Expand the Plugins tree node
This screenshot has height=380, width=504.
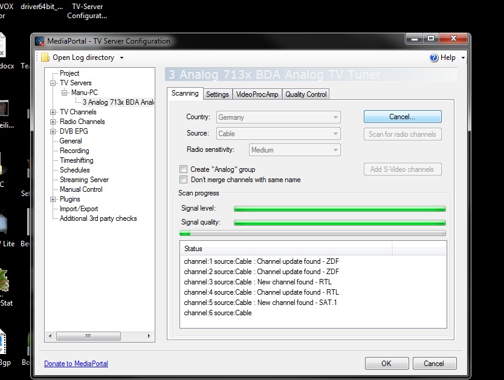click(x=53, y=199)
